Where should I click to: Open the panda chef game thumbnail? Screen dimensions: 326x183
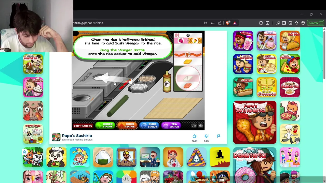tap(56, 157)
